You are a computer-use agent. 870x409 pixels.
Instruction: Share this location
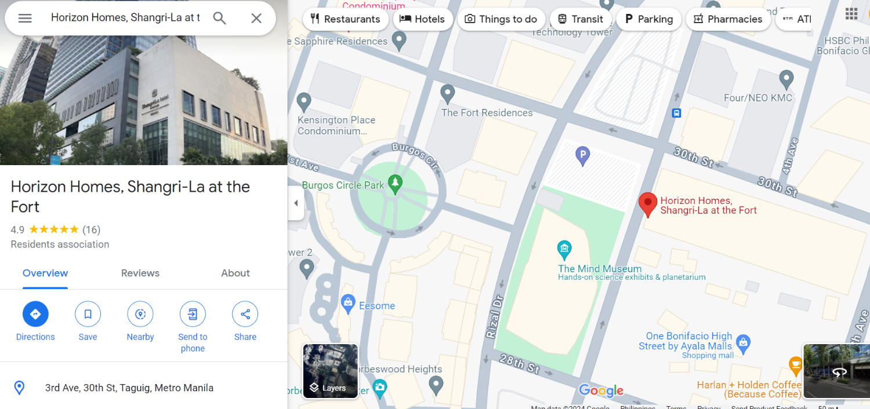point(245,314)
